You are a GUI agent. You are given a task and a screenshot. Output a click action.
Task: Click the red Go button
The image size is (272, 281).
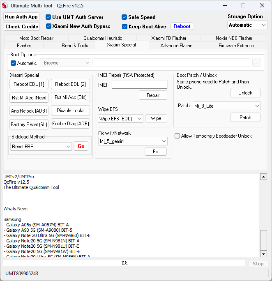tap(81, 146)
